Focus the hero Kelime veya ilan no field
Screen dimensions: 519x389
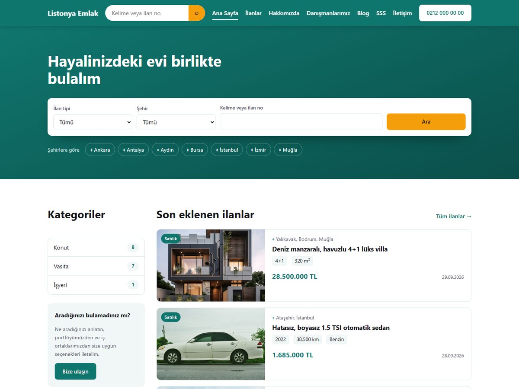coord(301,121)
